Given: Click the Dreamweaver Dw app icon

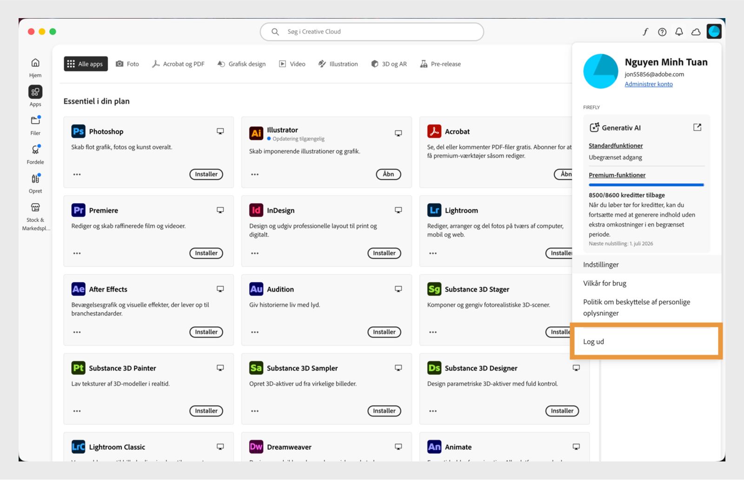Looking at the screenshot, I should 256,447.
